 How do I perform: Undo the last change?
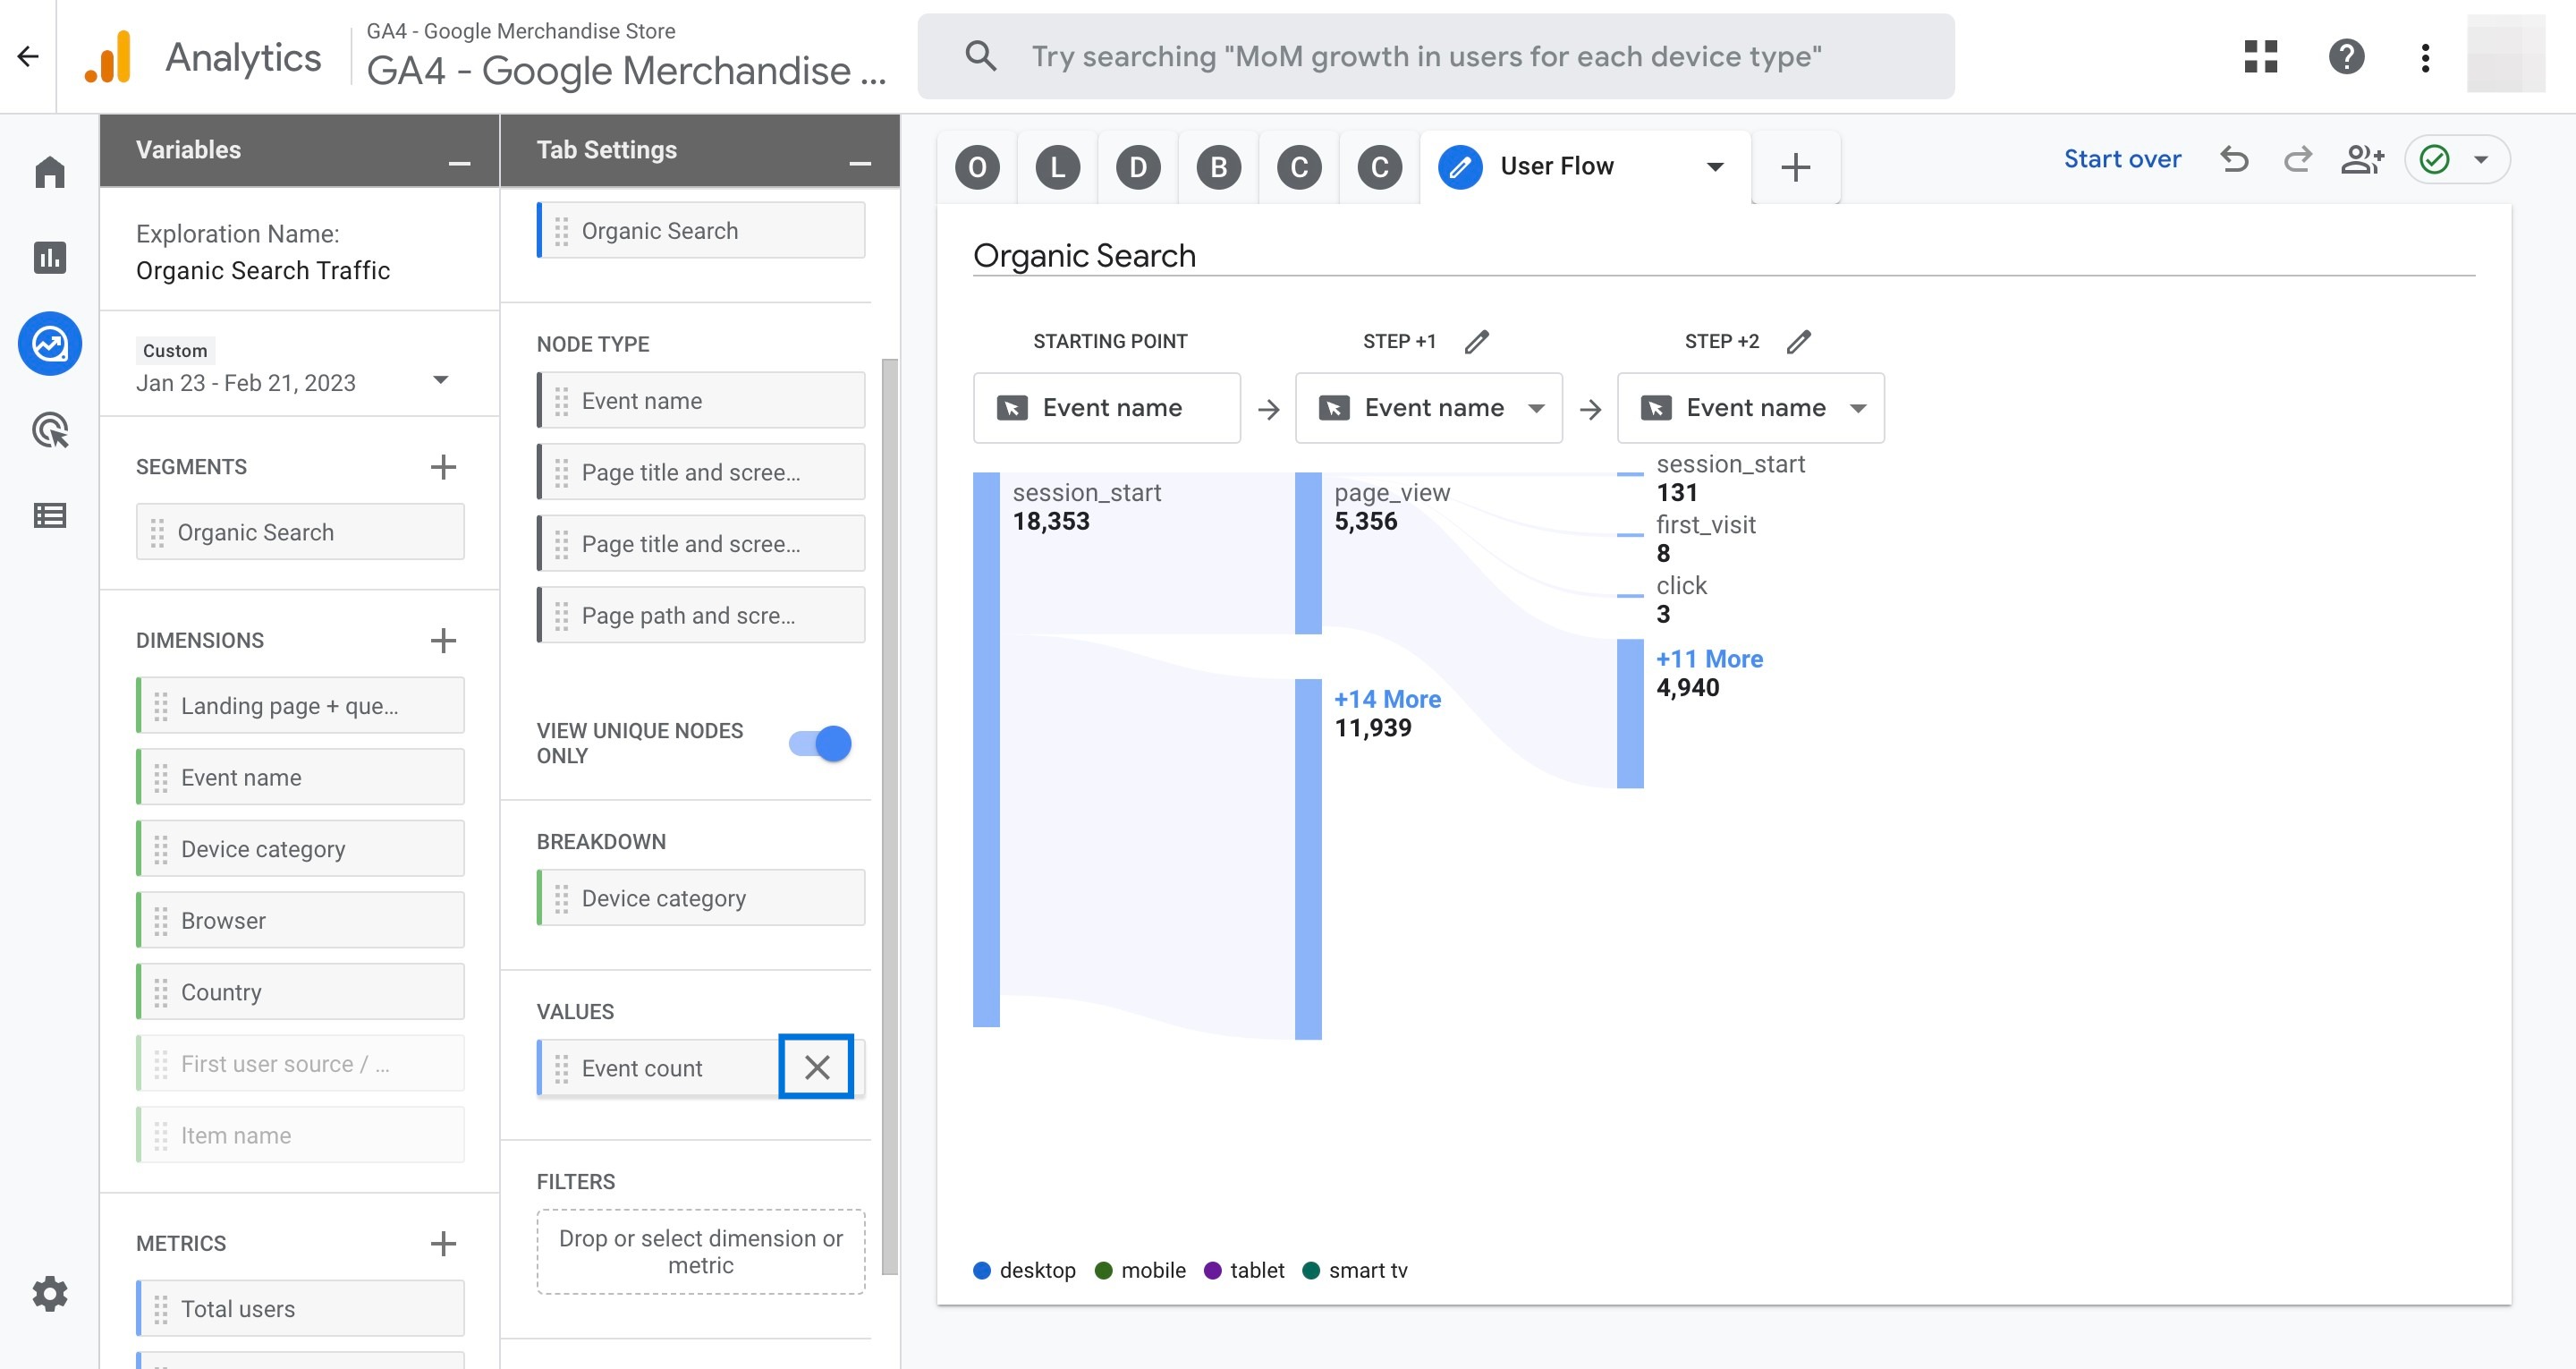click(x=2234, y=159)
